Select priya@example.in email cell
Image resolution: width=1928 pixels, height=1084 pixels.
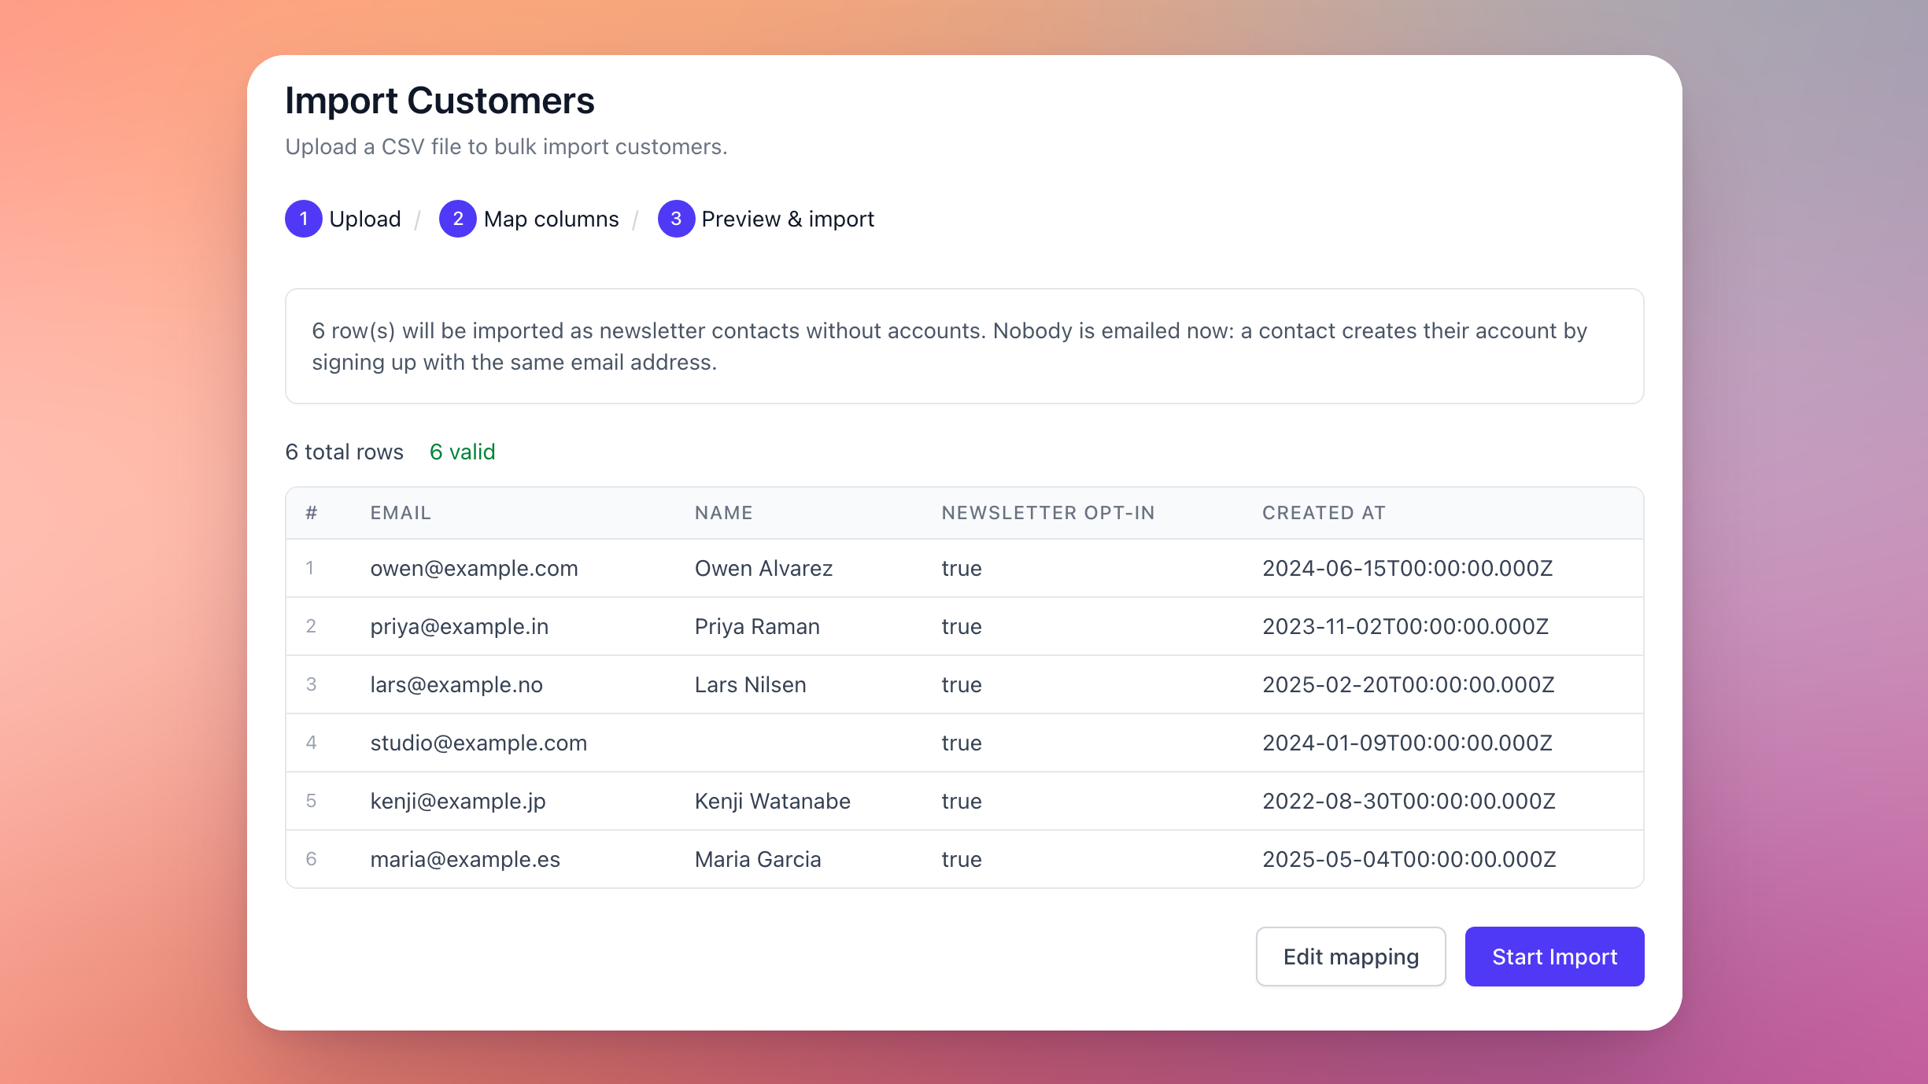460,626
